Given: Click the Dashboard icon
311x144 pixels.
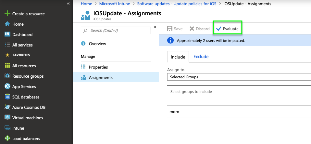Looking at the screenshot, I should point(7,34).
